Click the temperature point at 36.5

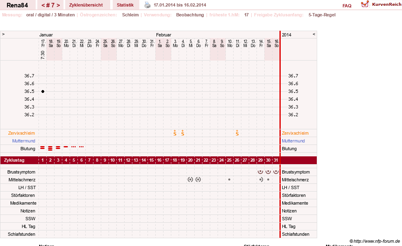point(43,91)
